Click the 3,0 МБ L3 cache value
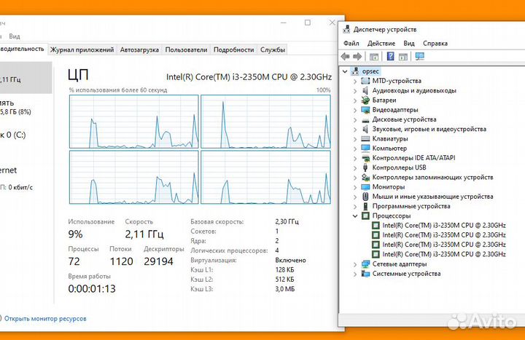The image size is (525, 340). click(285, 289)
